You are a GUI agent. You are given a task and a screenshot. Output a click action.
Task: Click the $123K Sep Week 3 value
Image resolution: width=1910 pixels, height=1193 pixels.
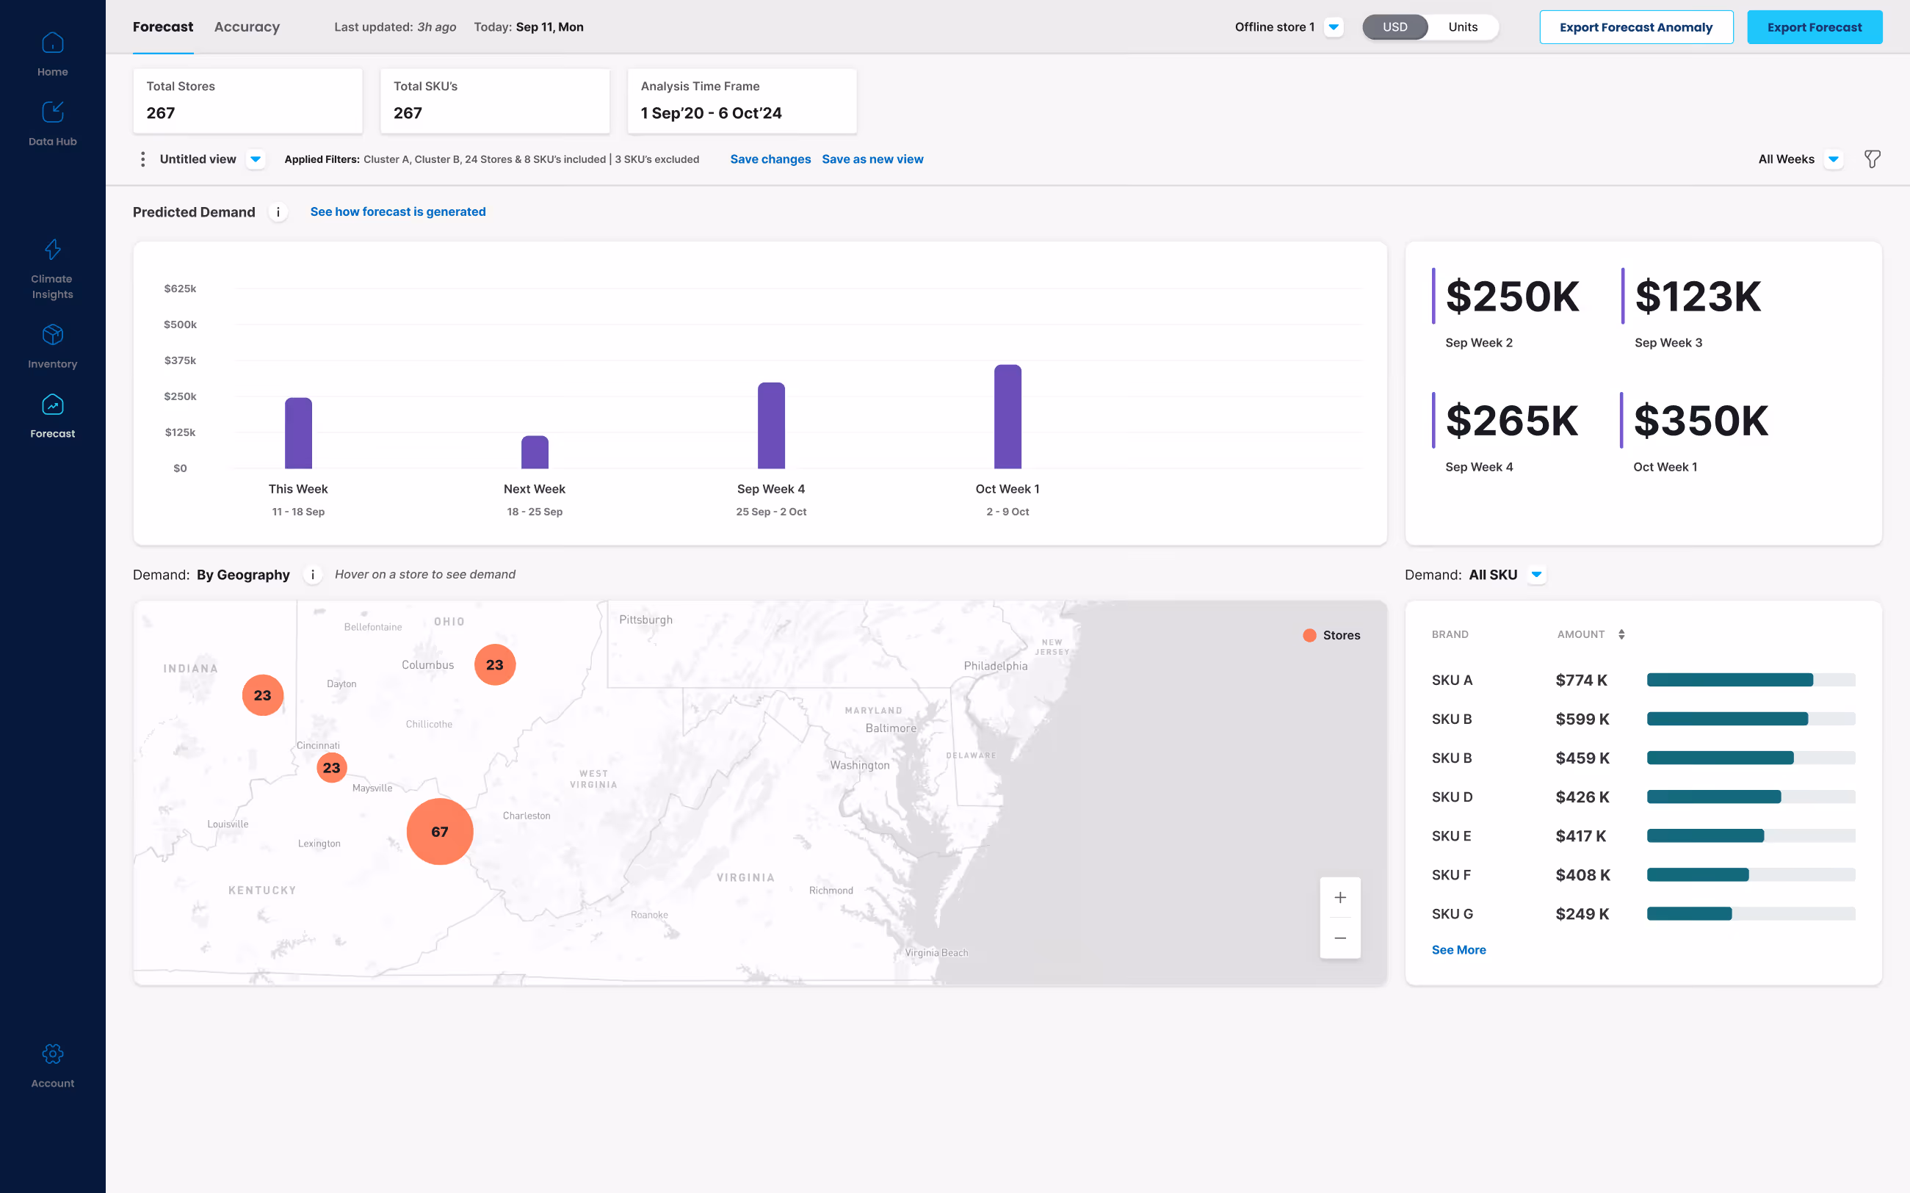(x=1698, y=297)
